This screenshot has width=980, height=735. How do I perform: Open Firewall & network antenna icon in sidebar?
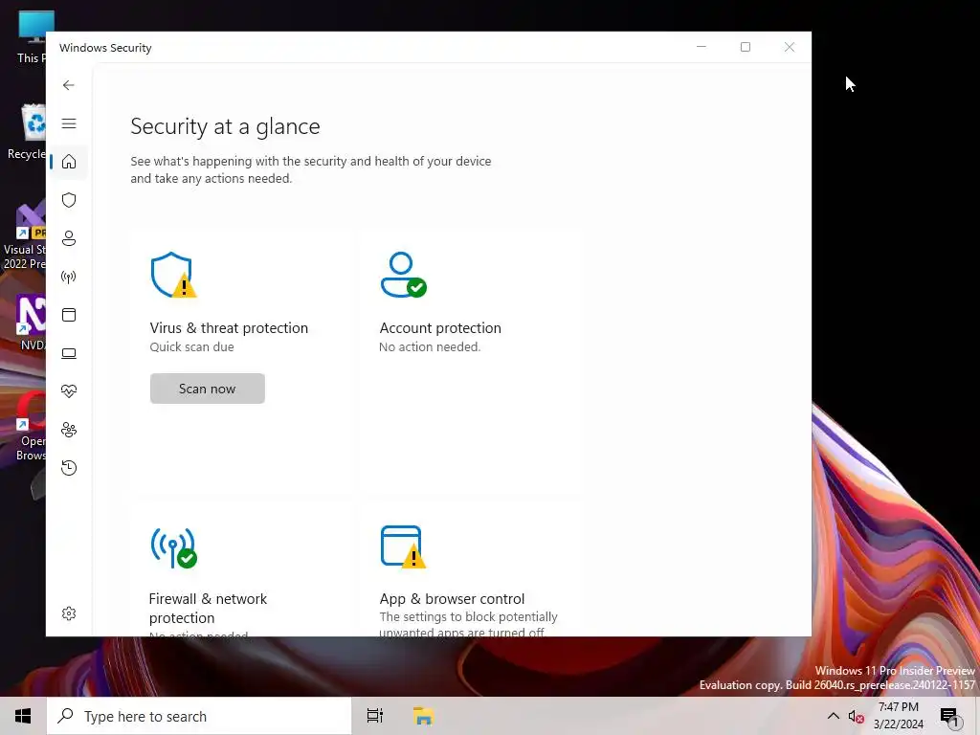point(69,277)
